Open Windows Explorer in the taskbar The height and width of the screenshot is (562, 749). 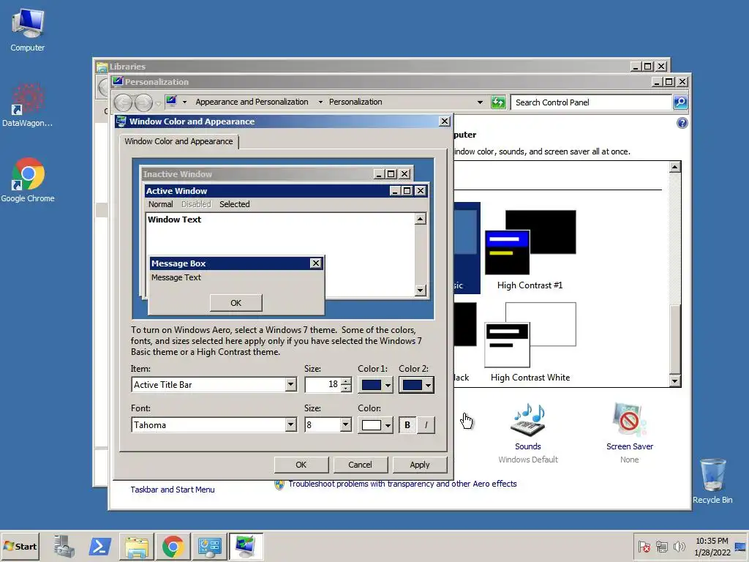[137, 546]
